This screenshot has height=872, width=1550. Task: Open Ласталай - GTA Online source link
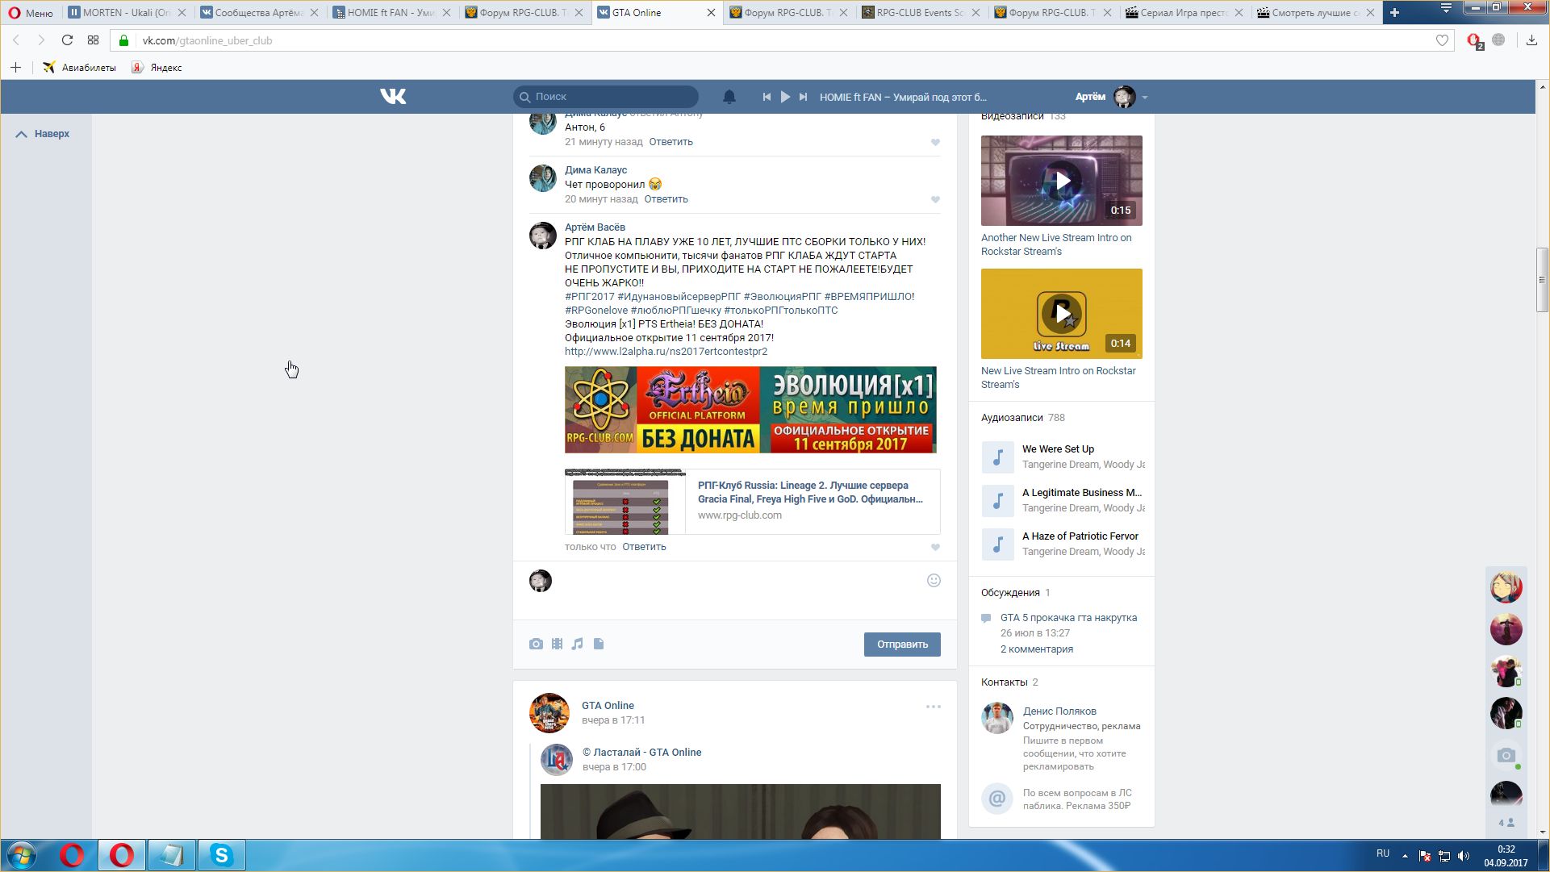point(641,753)
